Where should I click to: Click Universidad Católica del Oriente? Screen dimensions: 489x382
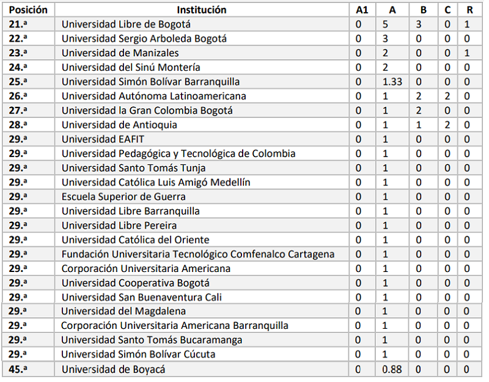tap(135, 240)
